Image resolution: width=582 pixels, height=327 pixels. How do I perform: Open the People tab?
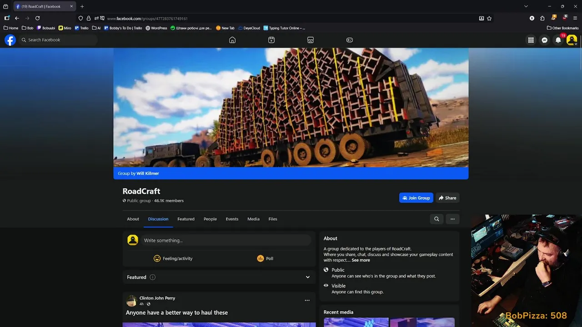(x=210, y=219)
